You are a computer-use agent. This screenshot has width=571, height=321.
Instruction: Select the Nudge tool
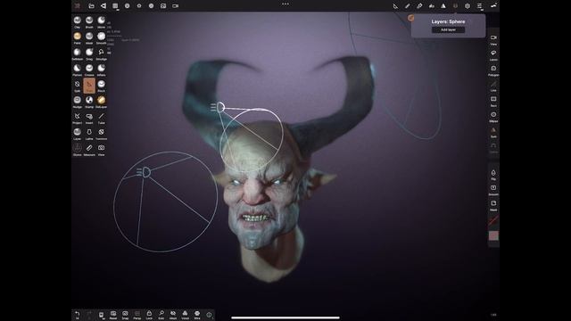coord(78,102)
